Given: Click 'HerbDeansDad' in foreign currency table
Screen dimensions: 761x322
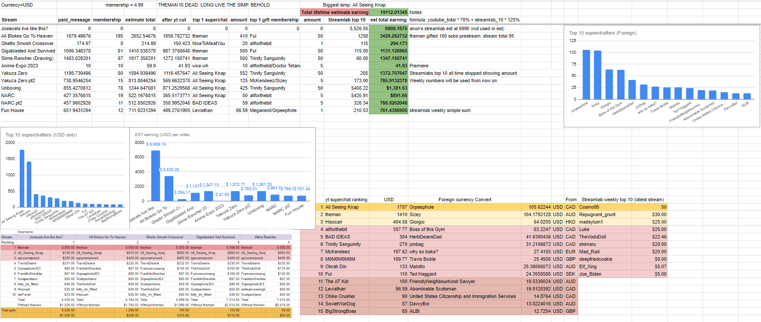Looking at the screenshot, I should pyautogui.click(x=425, y=237).
